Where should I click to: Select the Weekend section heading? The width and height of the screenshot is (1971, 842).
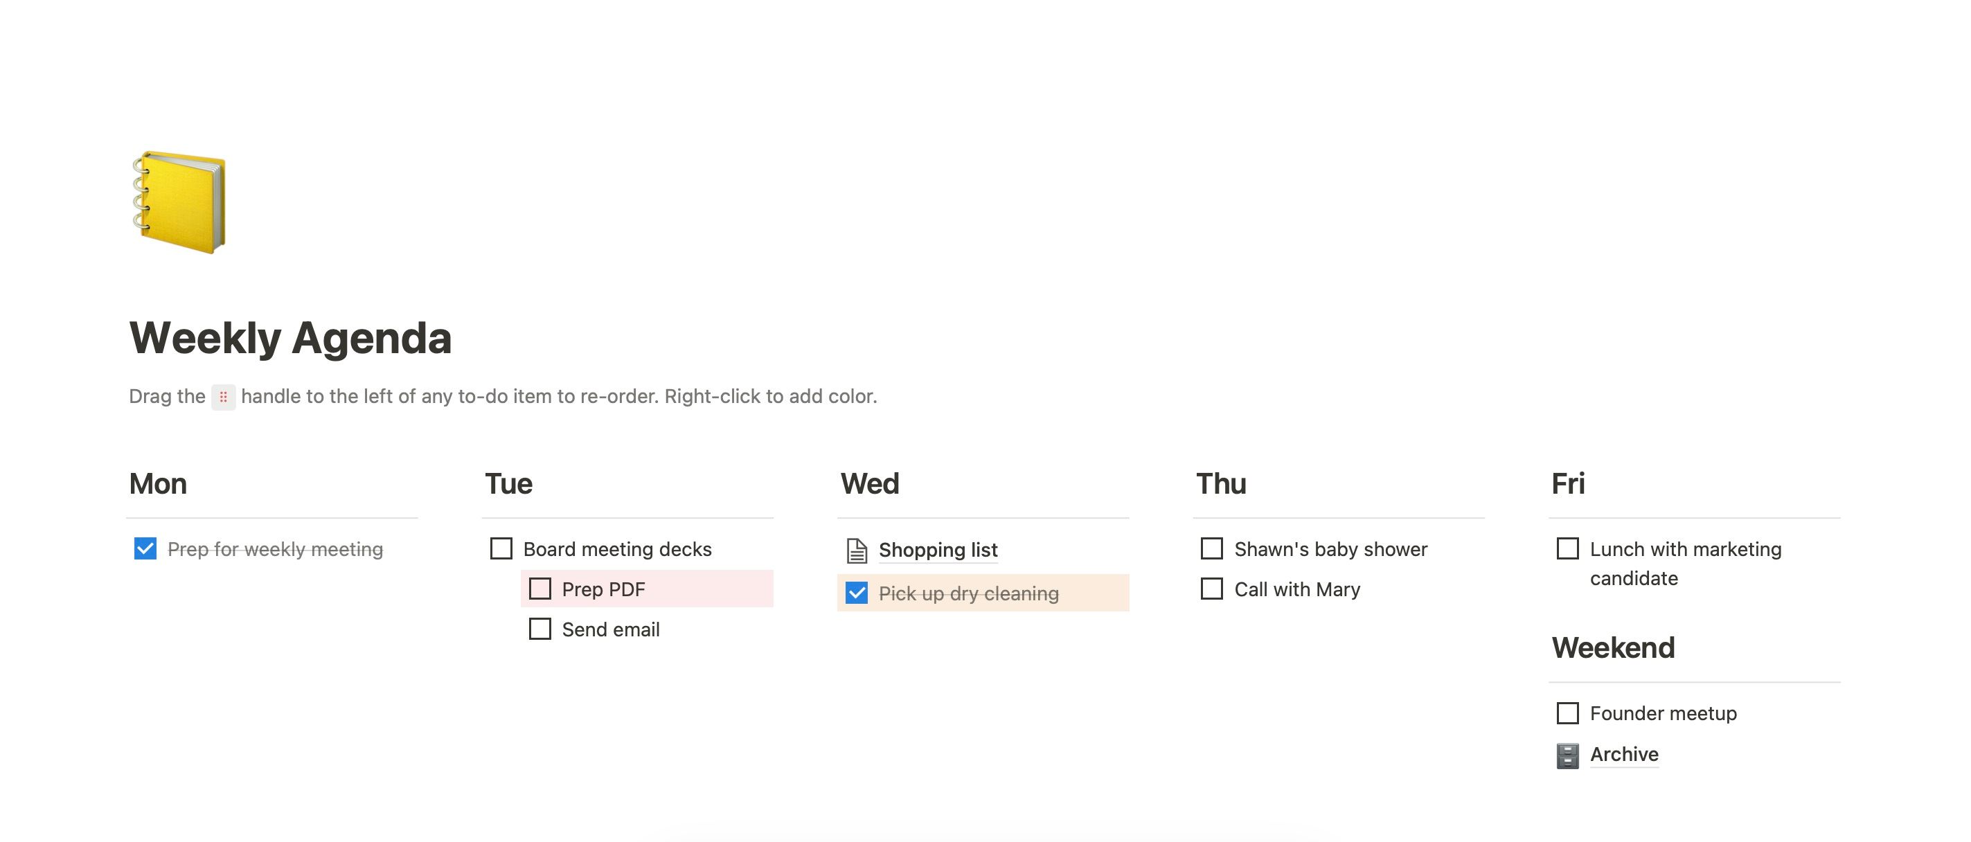pyautogui.click(x=1613, y=647)
